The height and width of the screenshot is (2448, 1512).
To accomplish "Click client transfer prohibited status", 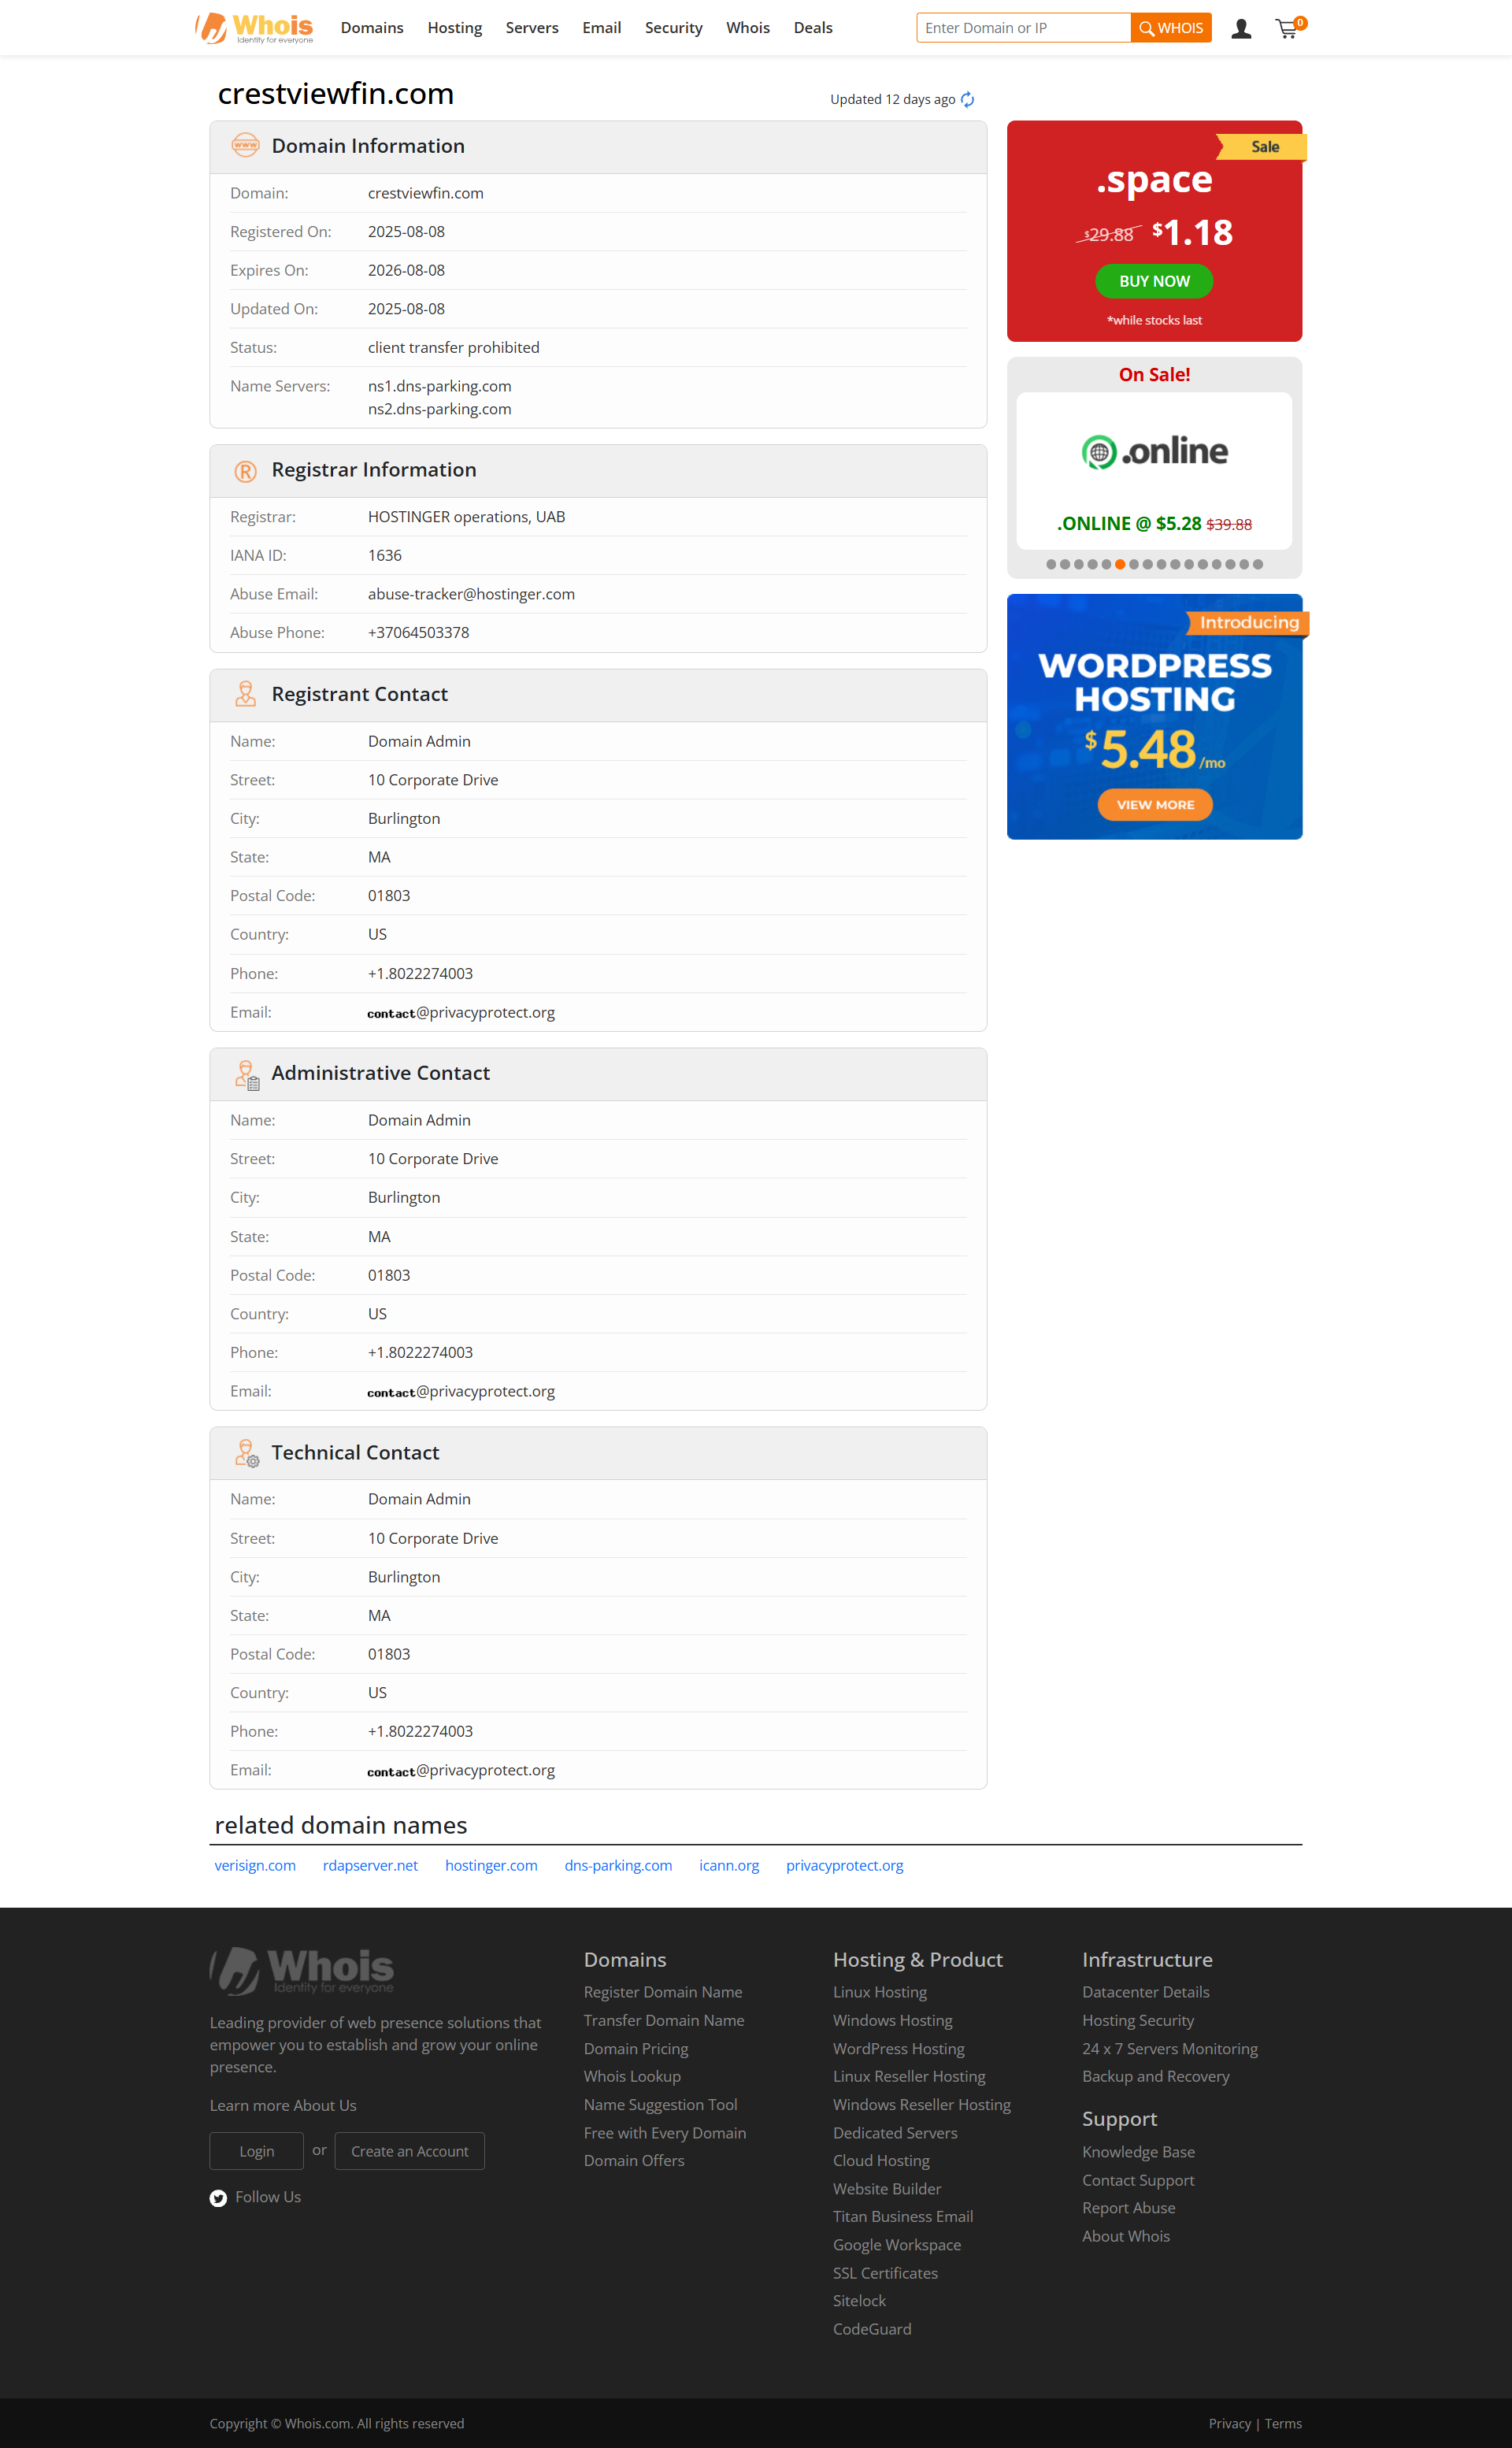I will click(x=453, y=348).
